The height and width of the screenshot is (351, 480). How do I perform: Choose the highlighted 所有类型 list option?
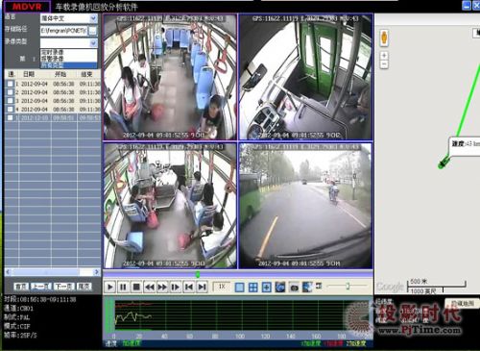pyautogui.click(x=68, y=65)
